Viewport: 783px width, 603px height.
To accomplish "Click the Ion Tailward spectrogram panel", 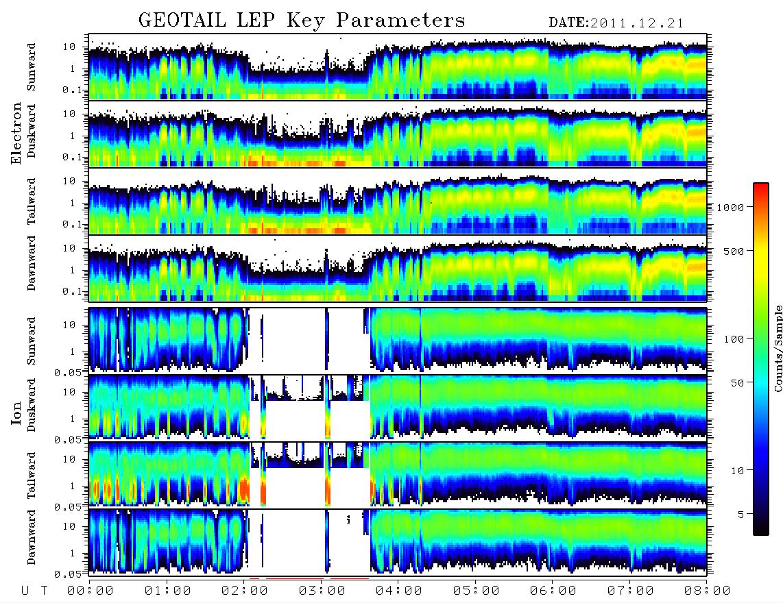I will [398, 474].
